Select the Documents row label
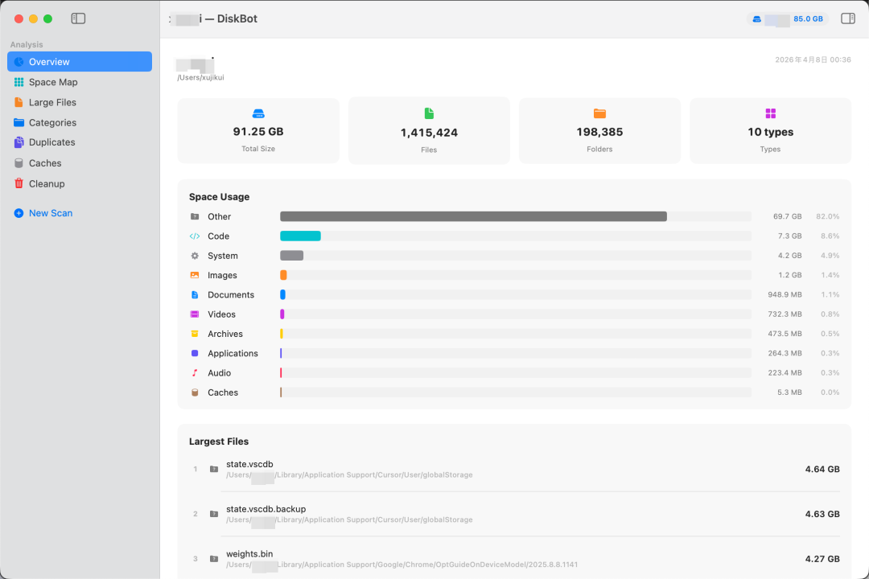Image resolution: width=869 pixels, height=579 pixels. (x=231, y=295)
